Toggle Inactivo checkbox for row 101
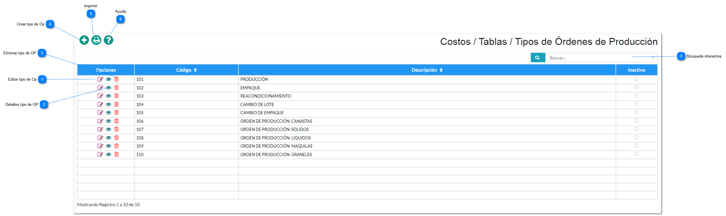 (636, 79)
